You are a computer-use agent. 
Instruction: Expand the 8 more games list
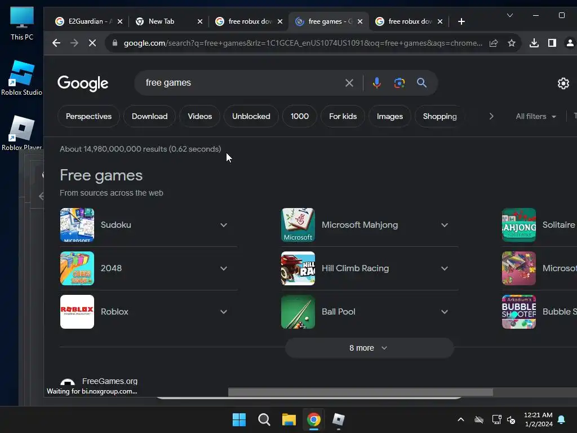click(x=369, y=348)
